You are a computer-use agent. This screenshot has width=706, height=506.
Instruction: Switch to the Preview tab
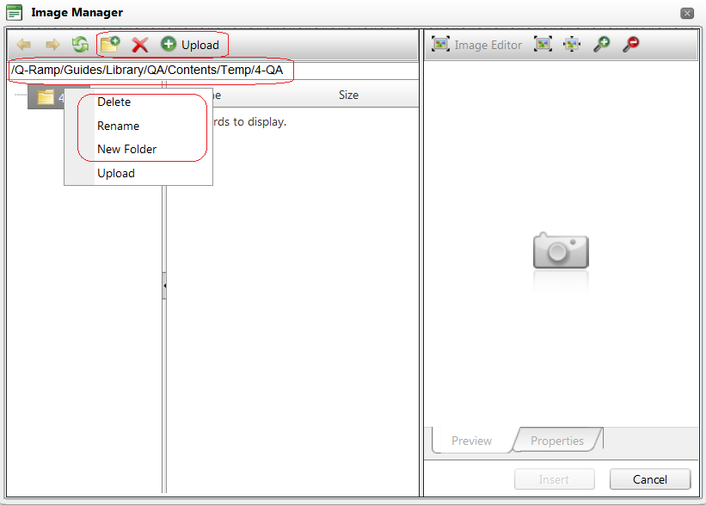[471, 441]
